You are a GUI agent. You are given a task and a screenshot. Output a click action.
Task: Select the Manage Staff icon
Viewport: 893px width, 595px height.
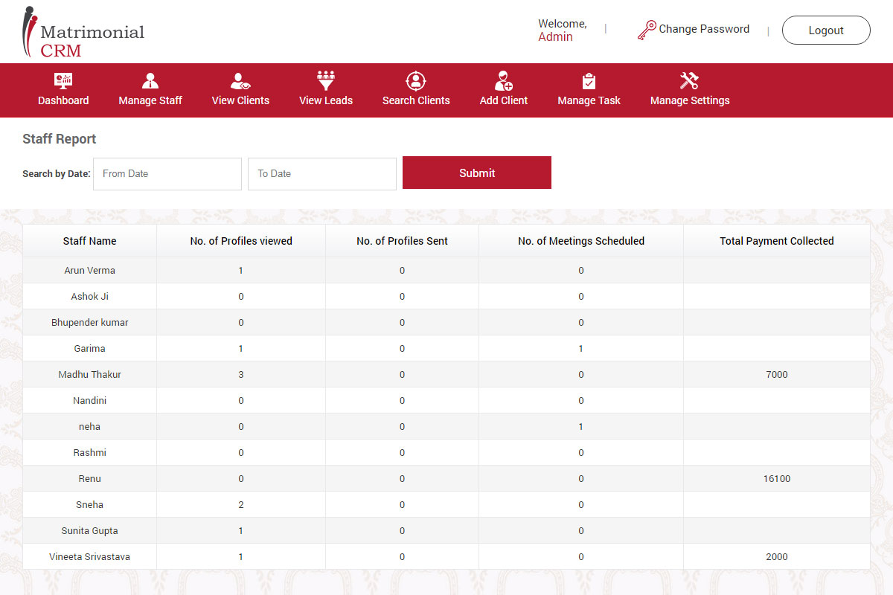pos(150,80)
